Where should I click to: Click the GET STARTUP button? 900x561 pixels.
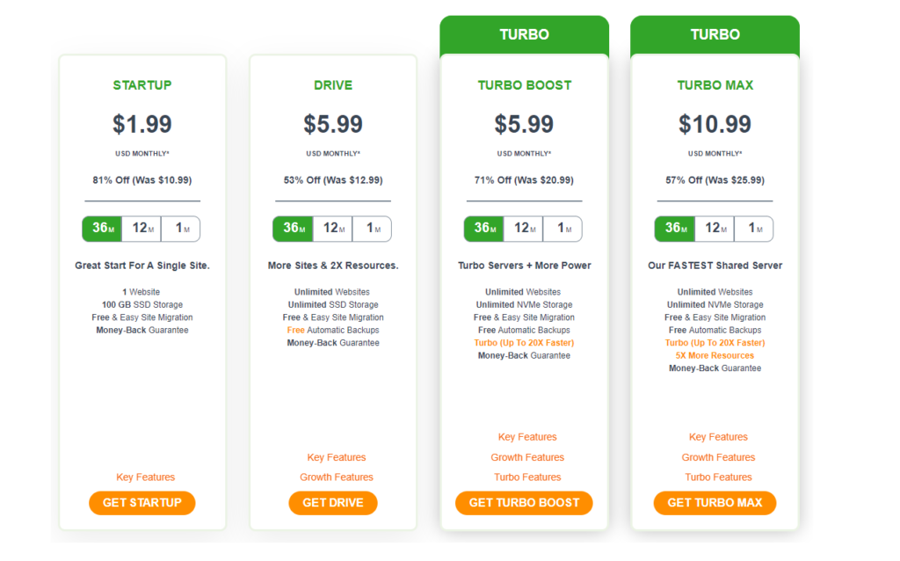click(x=142, y=503)
